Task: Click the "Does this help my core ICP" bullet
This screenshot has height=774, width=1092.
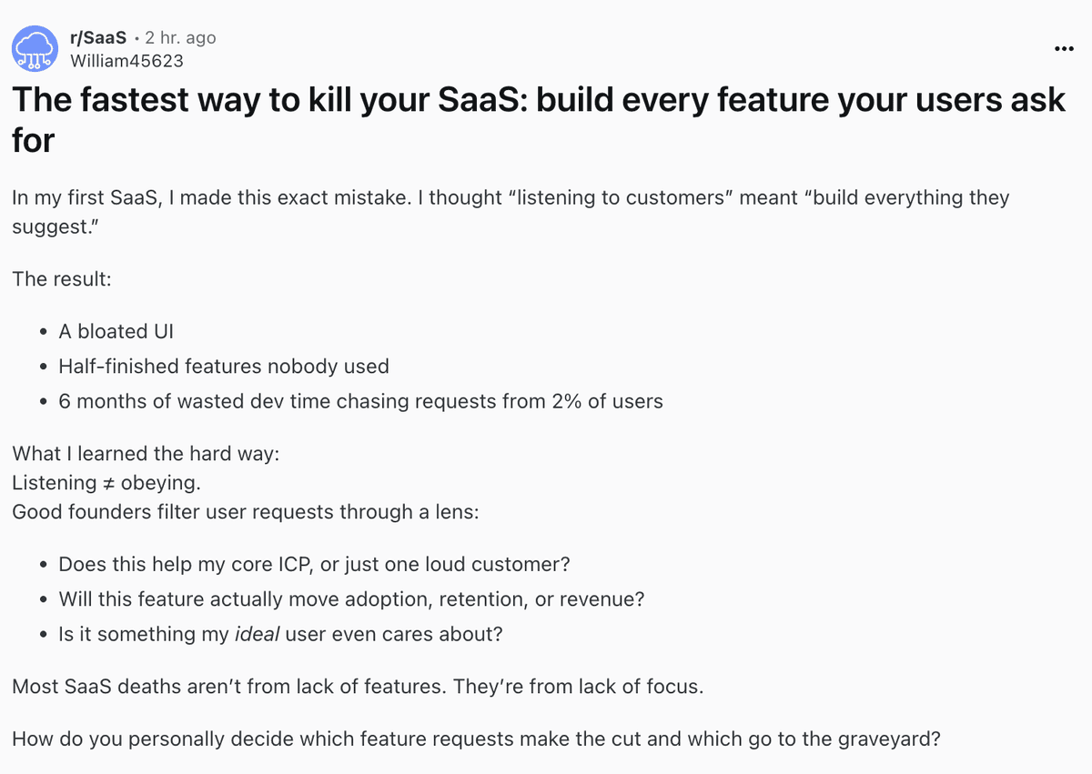Action: (x=314, y=564)
